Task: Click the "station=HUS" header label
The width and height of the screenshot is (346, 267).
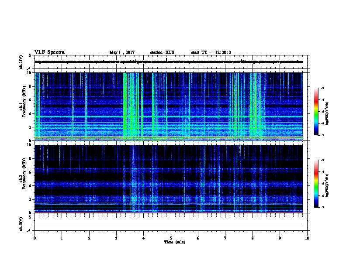Action: click(162, 52)
